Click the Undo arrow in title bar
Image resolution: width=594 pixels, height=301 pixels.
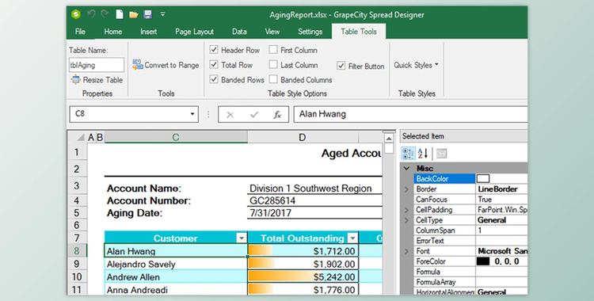[x=91, y=14]
